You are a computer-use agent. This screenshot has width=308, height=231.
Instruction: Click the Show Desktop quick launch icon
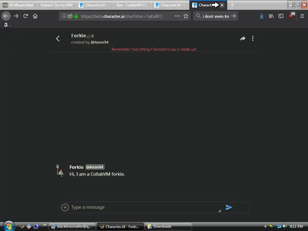tap(36, 226)
